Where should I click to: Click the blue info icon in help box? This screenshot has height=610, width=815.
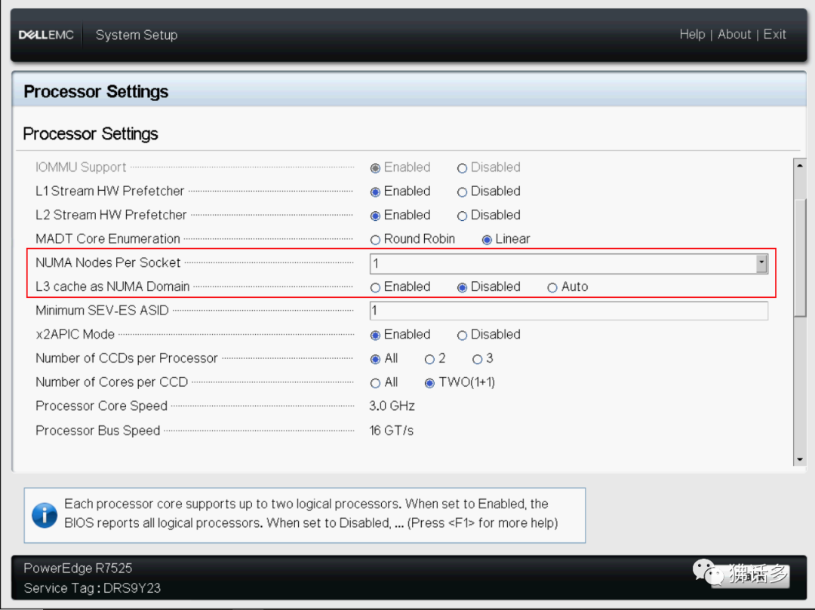(45, 517)
